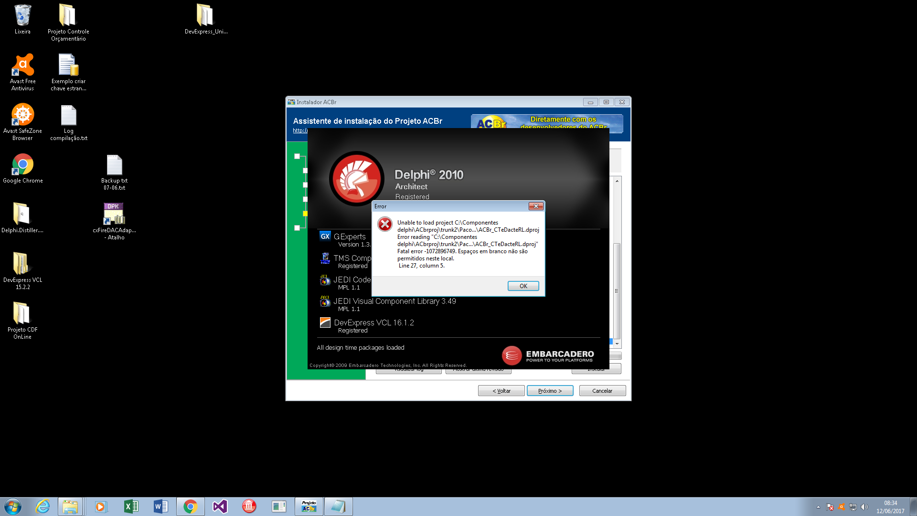Open Windows Explorer from taskbar
This screenshot has width=917, height=516.
click(70, 506)
